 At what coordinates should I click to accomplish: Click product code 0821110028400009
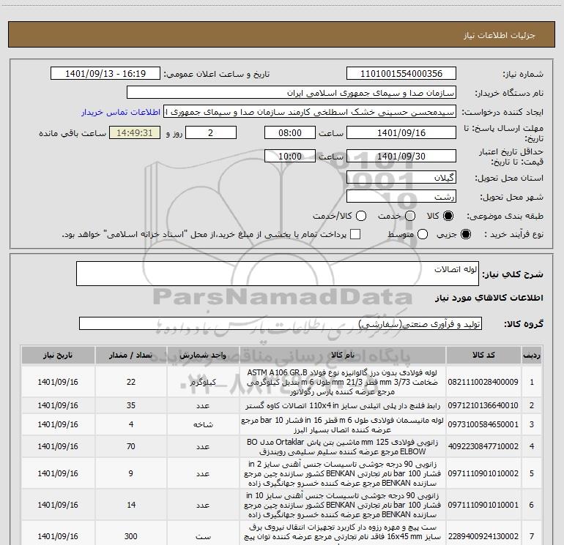click(x=483, y=382)
